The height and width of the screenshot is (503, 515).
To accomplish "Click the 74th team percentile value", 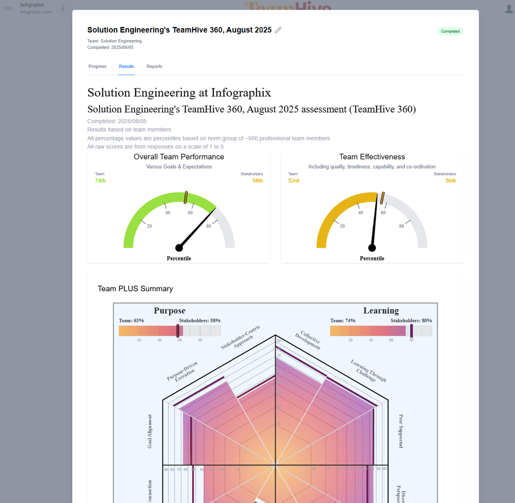I will pos(101,180).
